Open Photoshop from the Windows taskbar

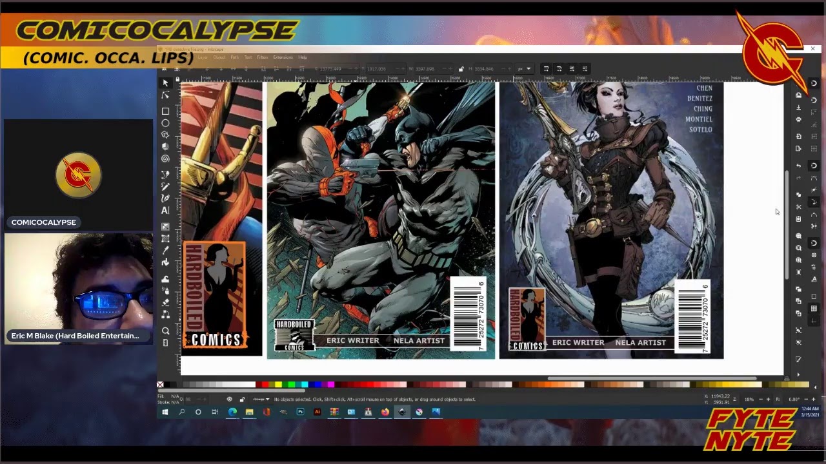300,412
